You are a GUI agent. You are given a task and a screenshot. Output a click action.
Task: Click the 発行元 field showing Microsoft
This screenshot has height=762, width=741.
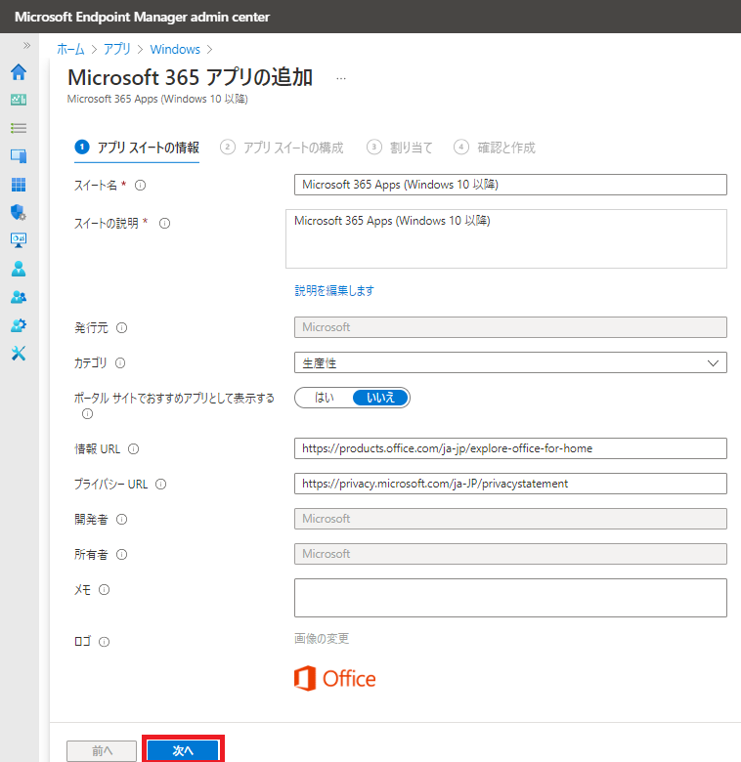(x=510, y=327)
